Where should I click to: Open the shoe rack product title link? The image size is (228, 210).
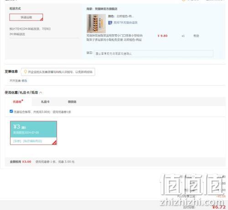114,38
